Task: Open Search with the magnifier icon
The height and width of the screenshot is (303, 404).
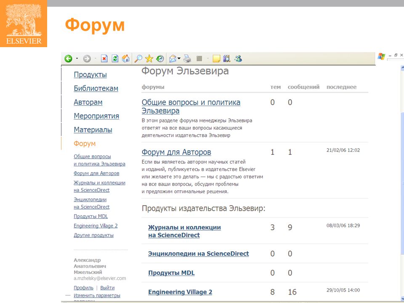Action: pyautogui.click(x=138, y=59)
